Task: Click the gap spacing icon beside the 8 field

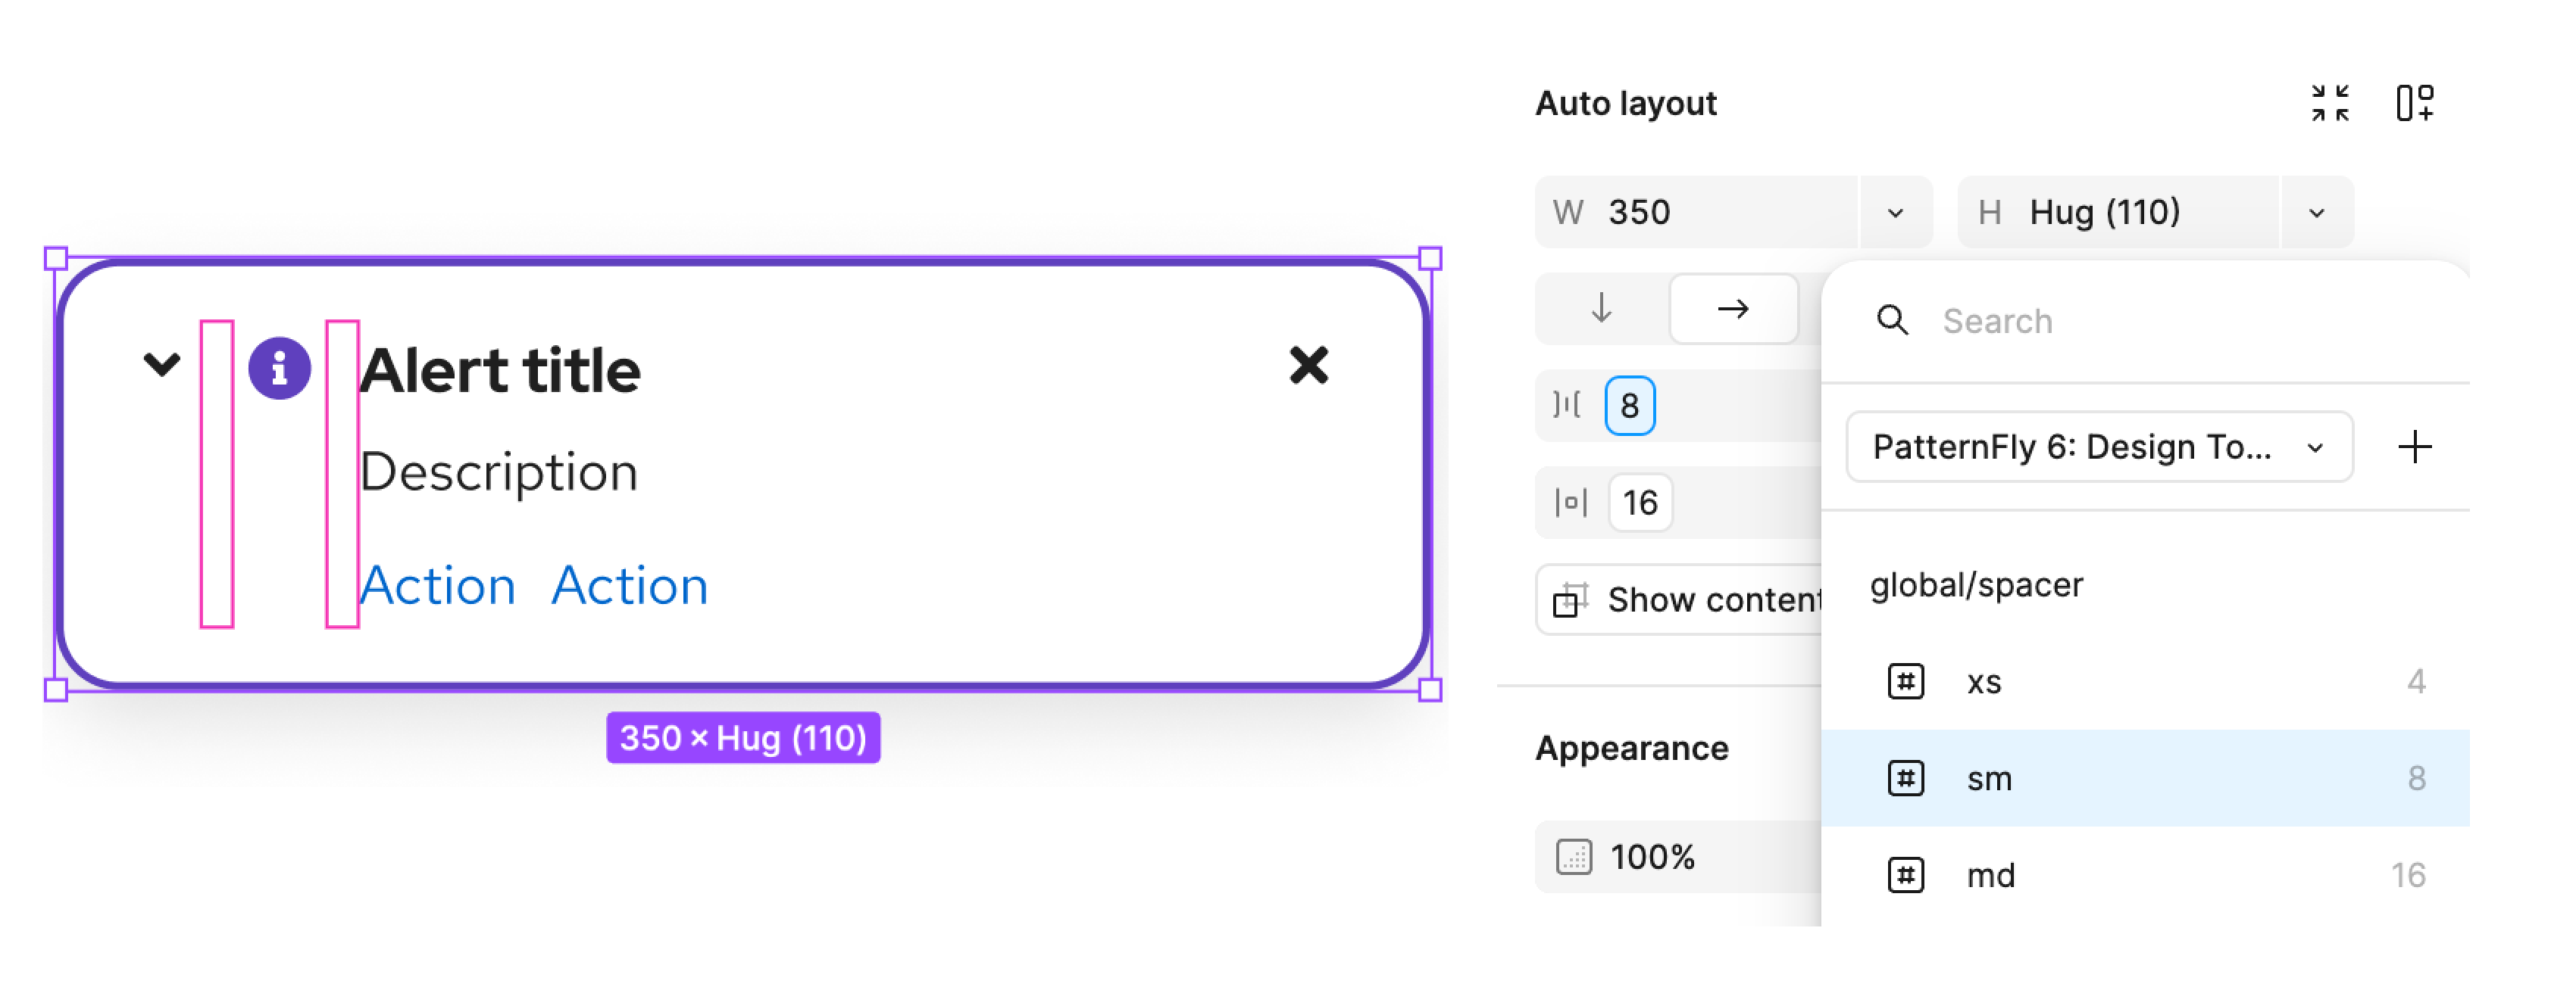Action: (x=1568, y=406)
